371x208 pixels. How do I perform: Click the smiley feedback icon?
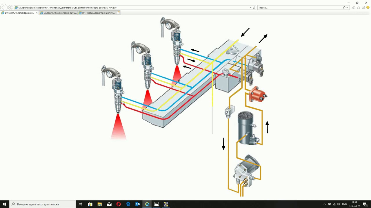pos(368,8)
